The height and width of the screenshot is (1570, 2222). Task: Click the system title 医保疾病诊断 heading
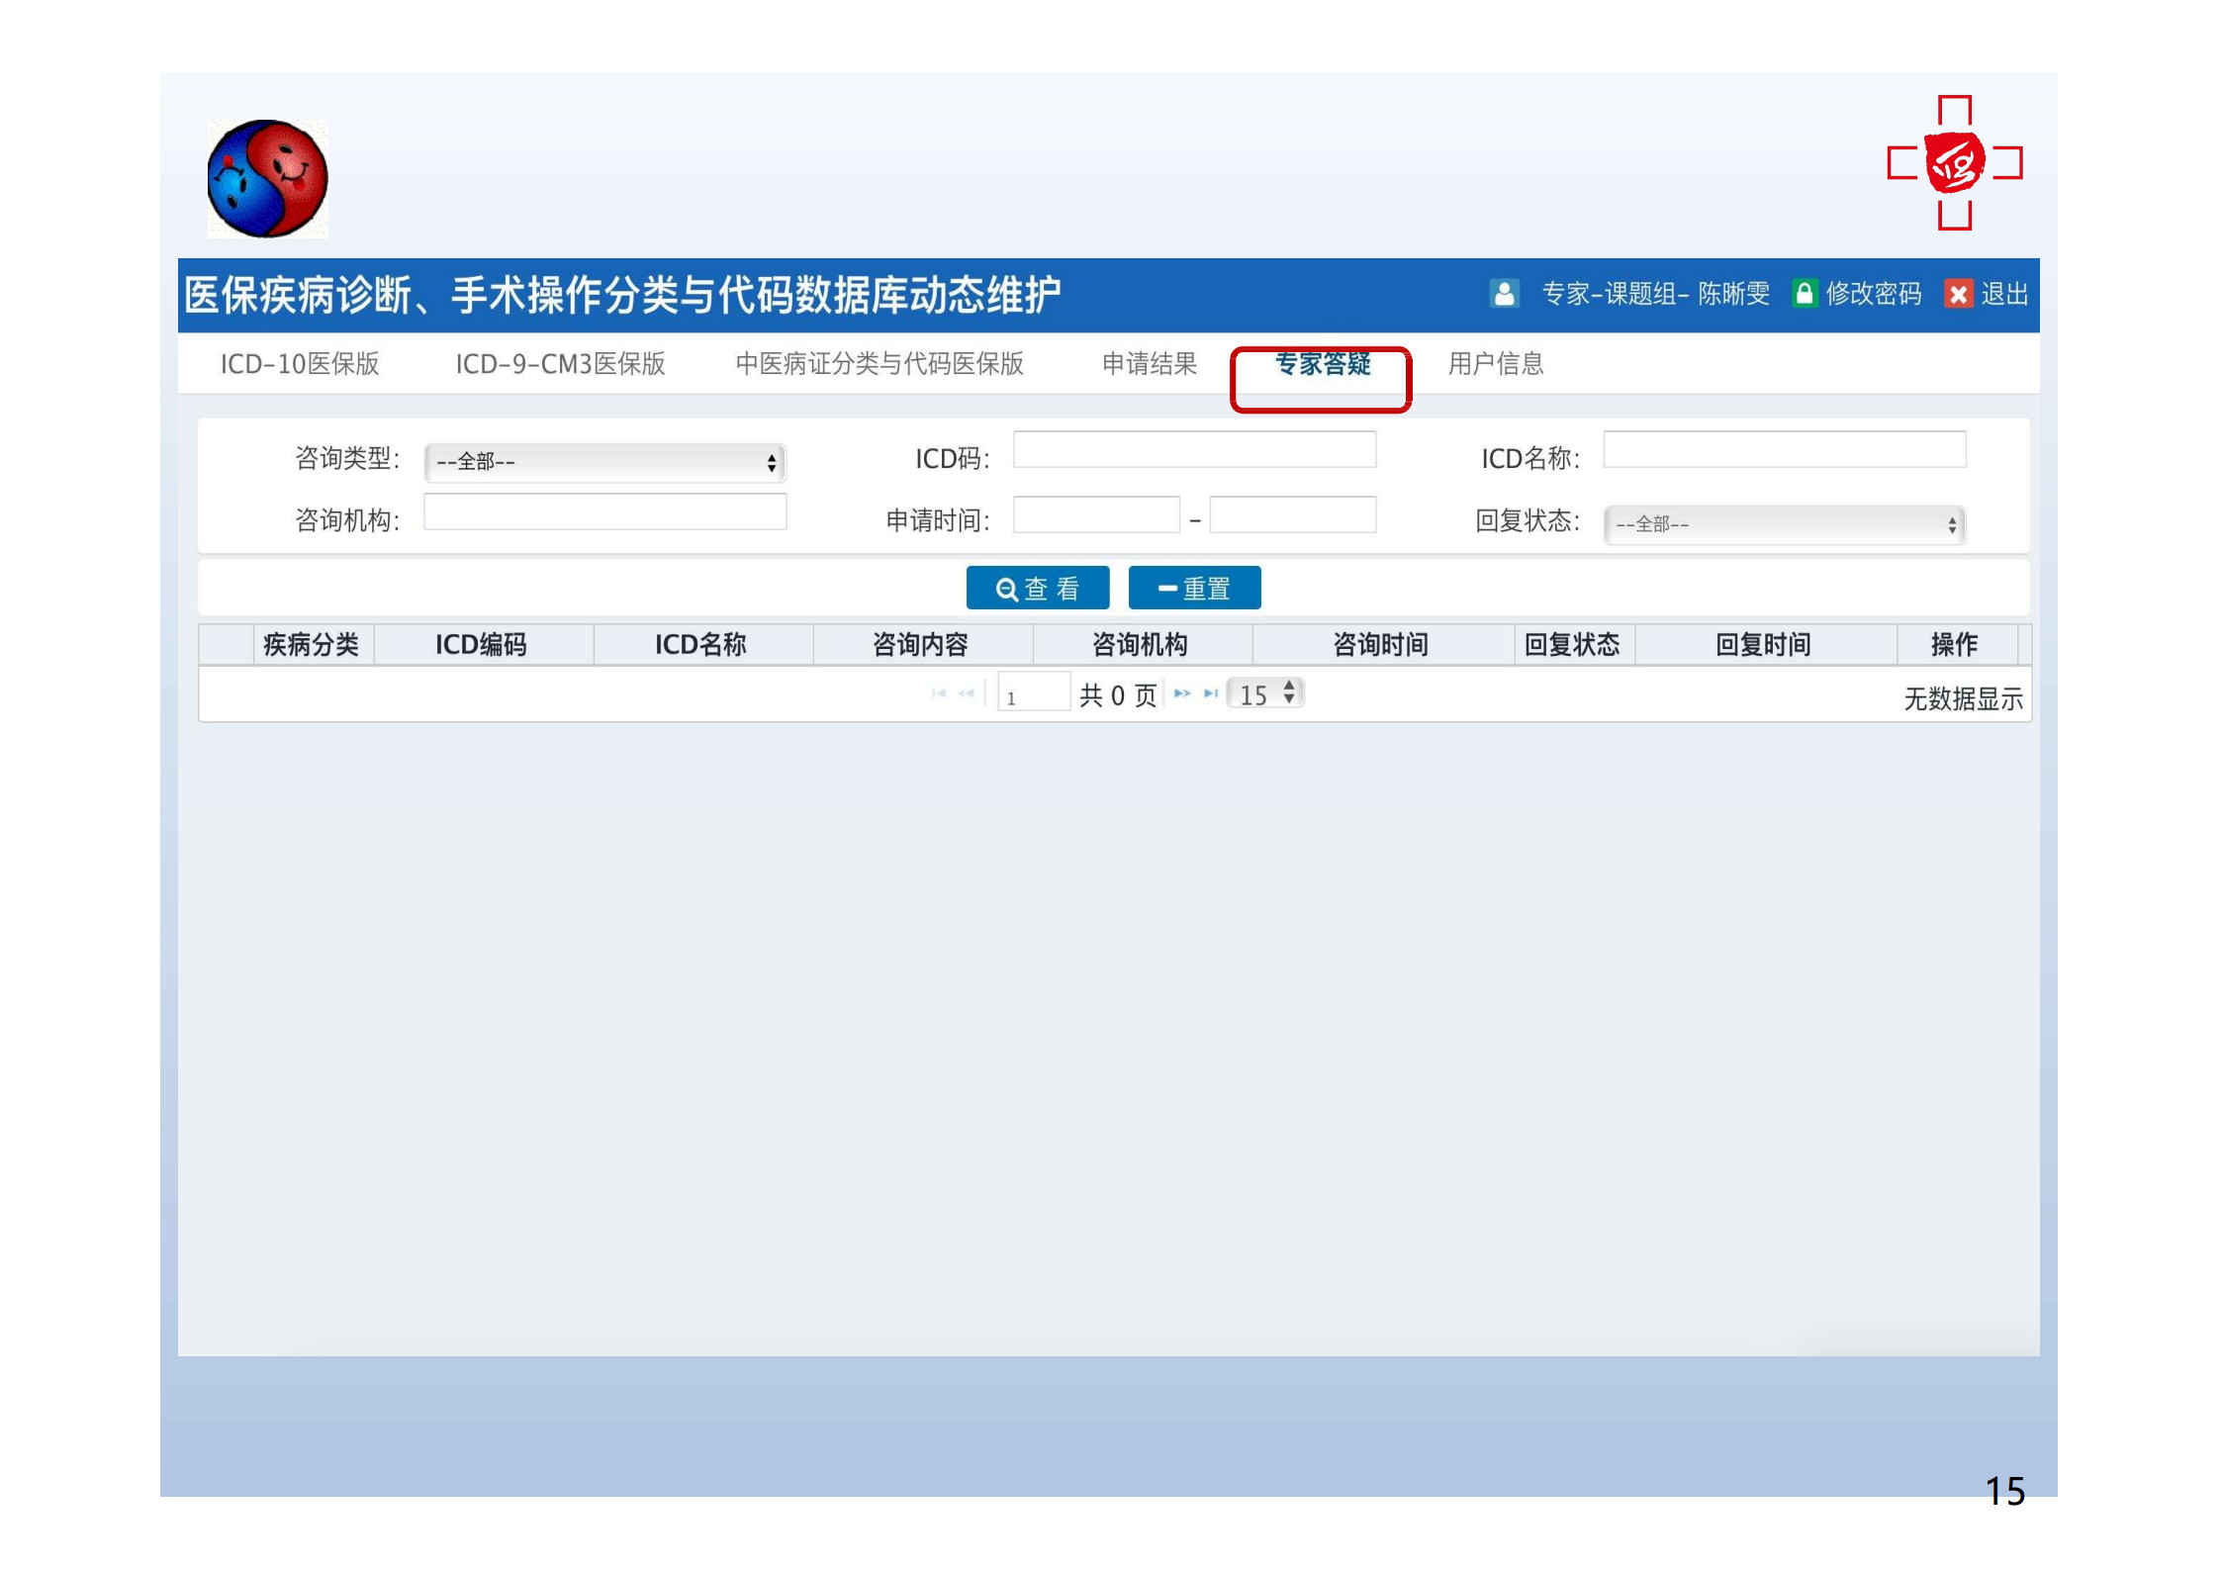[x=622, y=296]
